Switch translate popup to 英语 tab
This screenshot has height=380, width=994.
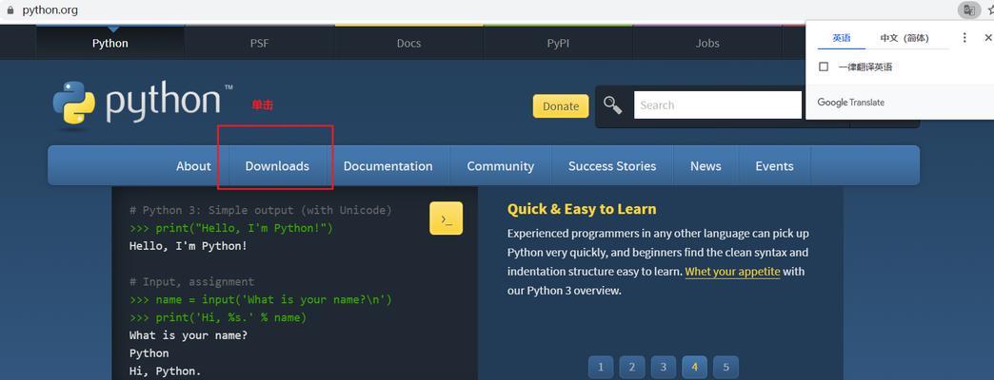coord(842,38)
